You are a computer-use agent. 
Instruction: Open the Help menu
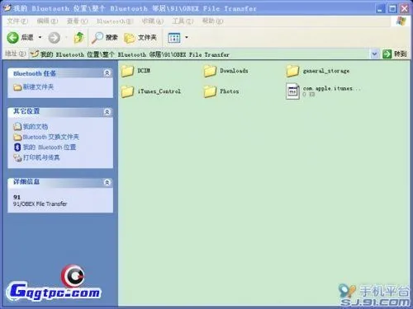[212, 21]
